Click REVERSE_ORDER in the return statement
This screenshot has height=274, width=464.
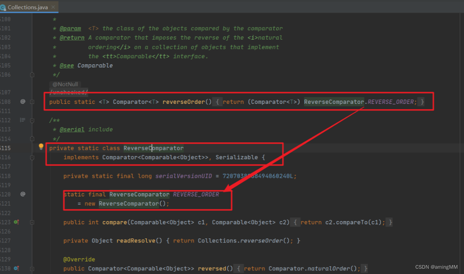390,102
